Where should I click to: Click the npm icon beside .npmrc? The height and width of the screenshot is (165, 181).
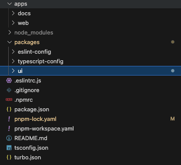pyautogui.click(x=9, y=100)
